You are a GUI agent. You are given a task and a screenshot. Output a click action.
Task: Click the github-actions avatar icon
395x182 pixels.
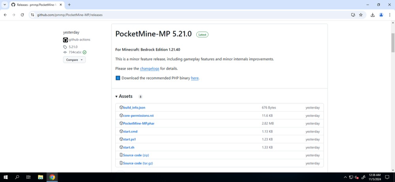(x=66, y=40)
